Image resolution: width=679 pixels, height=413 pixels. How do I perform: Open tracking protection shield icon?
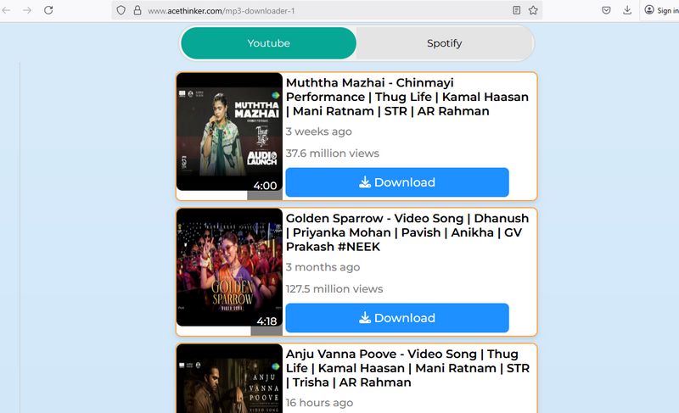[x=121, y=10]
